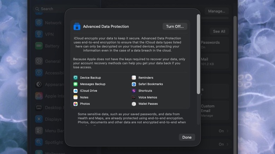Open Apple Intelligence icon in sidebar
Image resolution: width=275 pixels, height=154 pixels.
[x=39, y=96]
